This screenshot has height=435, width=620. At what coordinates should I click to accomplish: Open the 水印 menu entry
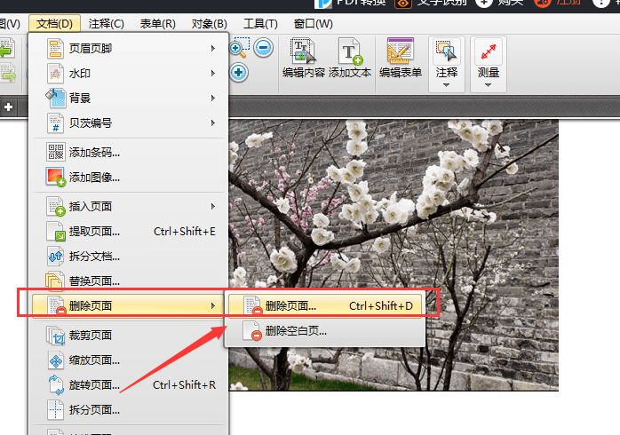pos(129,73)
